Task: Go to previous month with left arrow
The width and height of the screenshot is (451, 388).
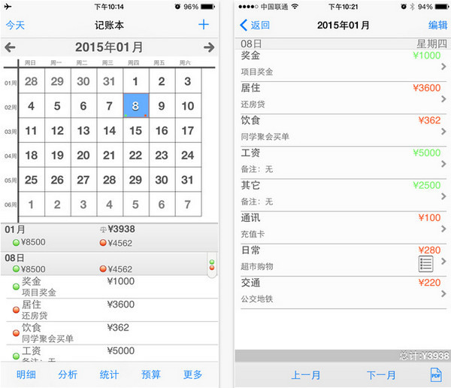Action: click(x=10, y=47)
